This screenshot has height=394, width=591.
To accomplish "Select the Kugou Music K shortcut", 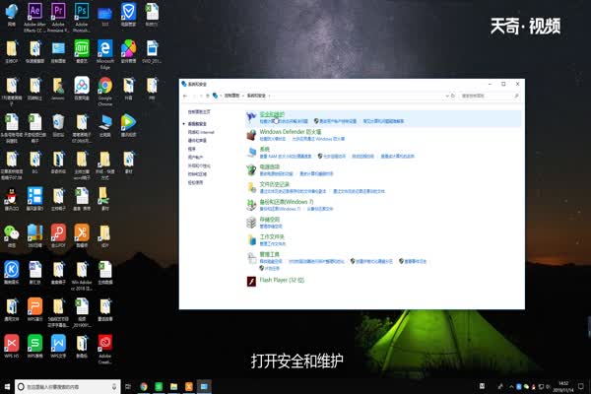I will (12, 272).
